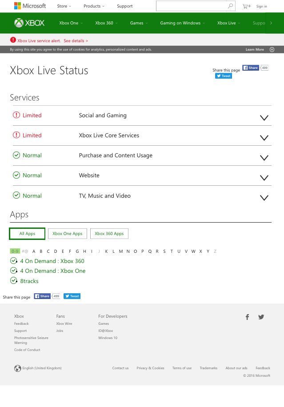Click the 'Trademarks' text in footer
The width and height of the screenshot is (284, 407).
click(208, 368)
